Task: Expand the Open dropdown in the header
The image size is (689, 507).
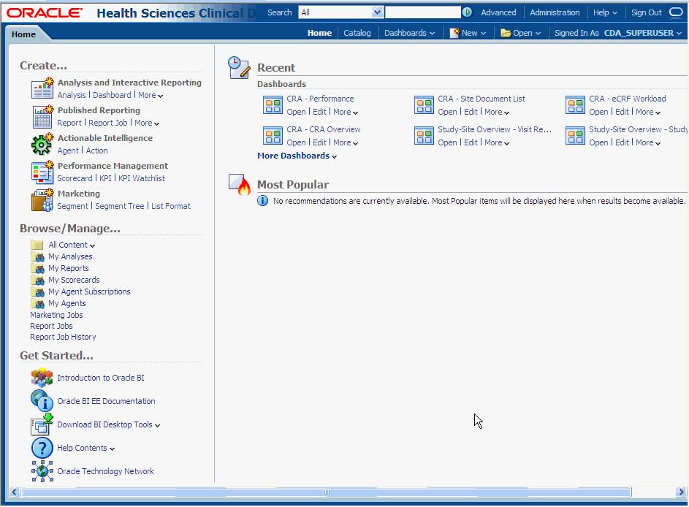Action: [x=521, y=33]
